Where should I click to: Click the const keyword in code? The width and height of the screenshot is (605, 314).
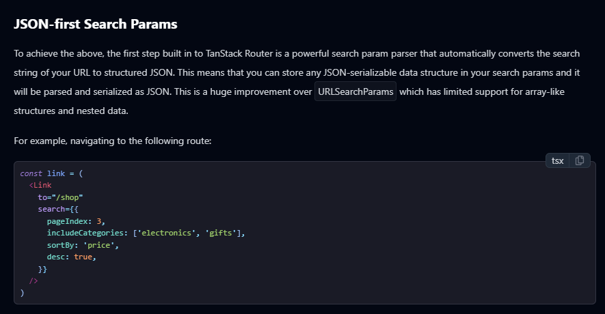click(x=31, y=173)
